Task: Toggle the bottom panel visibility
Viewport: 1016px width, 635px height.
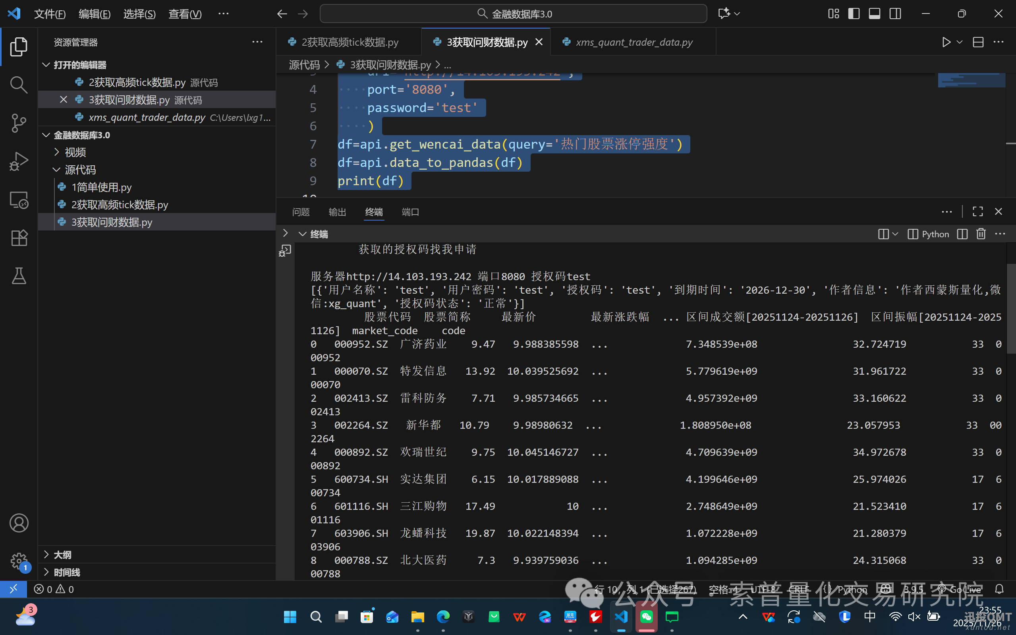Action: coord(875,14)
